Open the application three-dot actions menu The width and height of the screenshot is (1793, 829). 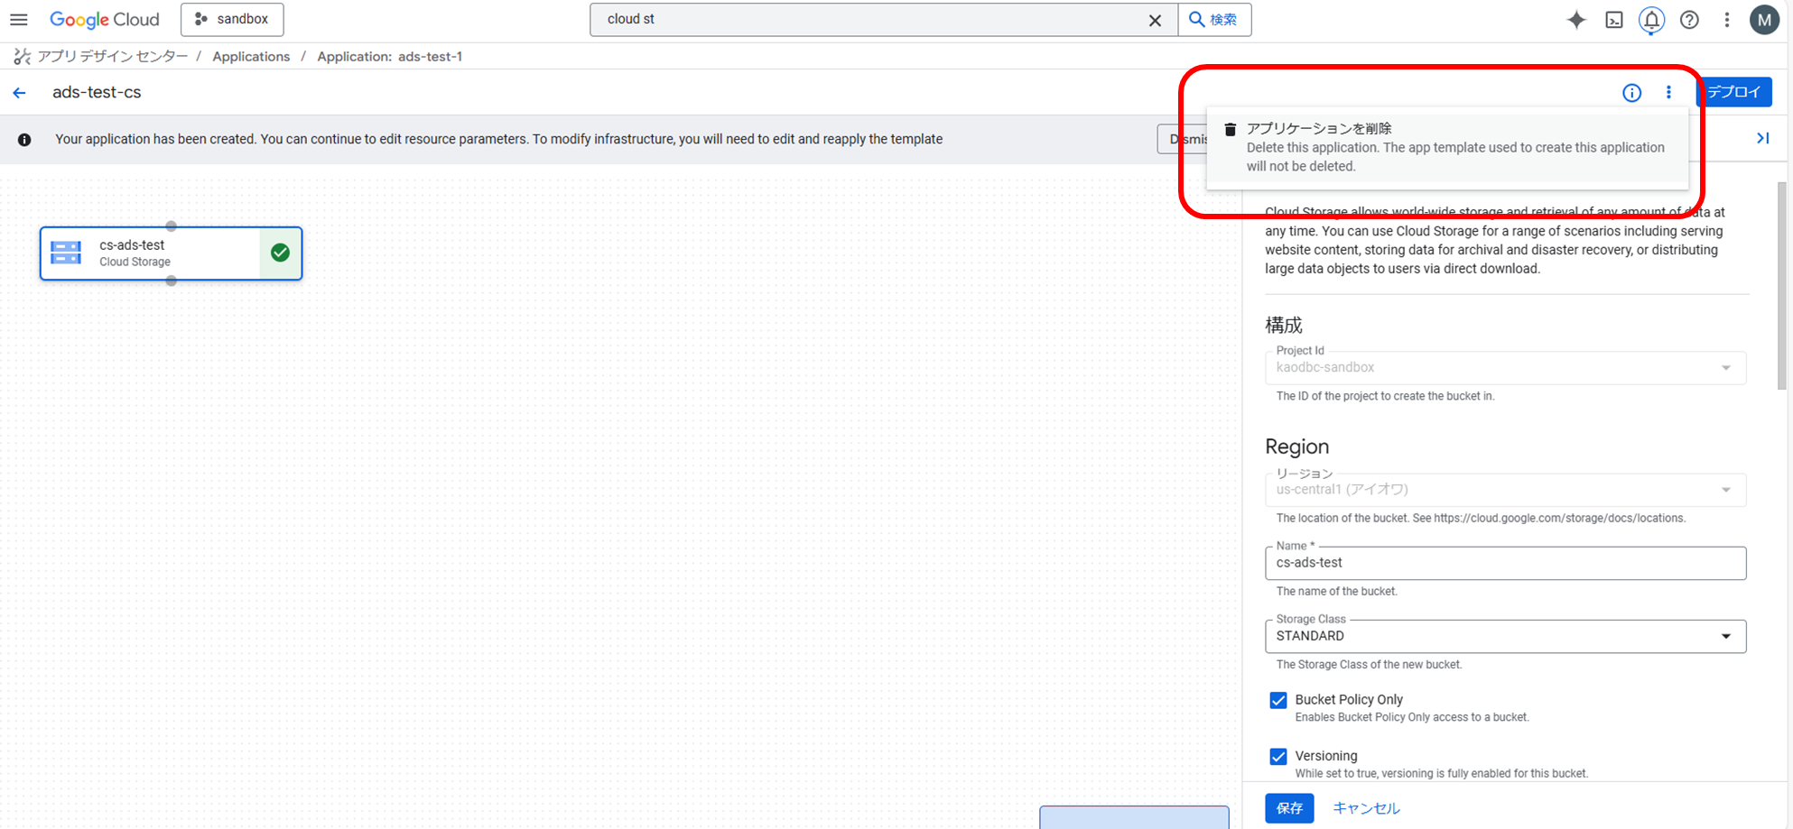tap(1668, 93)
